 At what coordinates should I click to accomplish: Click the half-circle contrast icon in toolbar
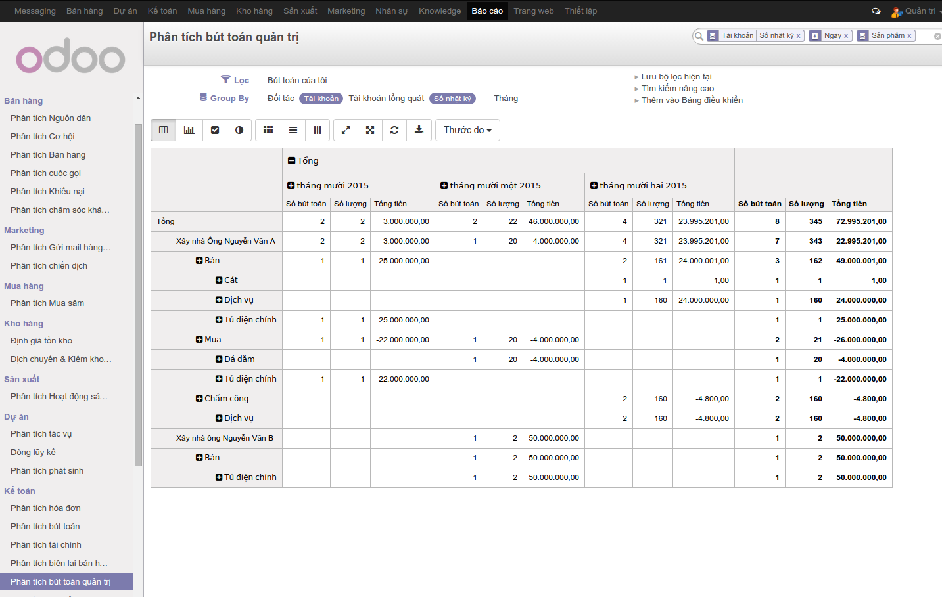tap(239, 130)
